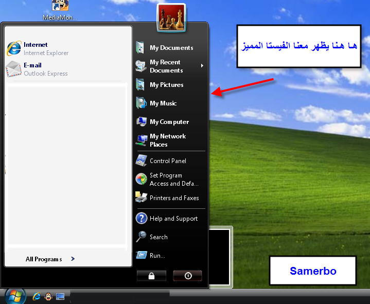This screenshot has height=304, width=370.
Task: Open the Internet Explorer icon in Start menu
Action: [14, 48]
